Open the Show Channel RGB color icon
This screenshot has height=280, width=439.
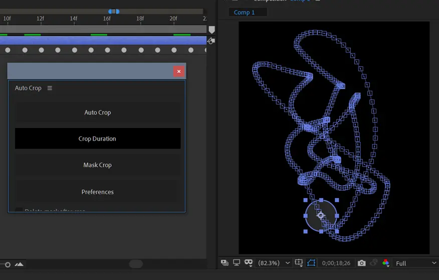[x=385, y=262]
